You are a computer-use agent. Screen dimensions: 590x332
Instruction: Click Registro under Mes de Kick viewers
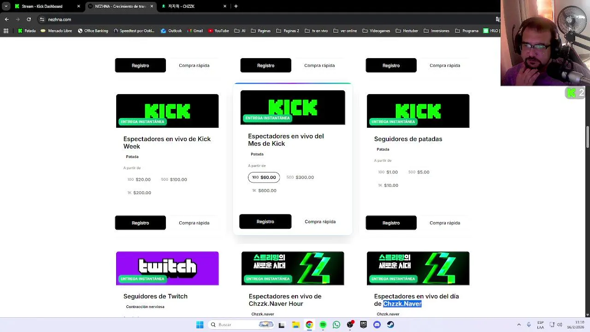(x=265, y=221)
